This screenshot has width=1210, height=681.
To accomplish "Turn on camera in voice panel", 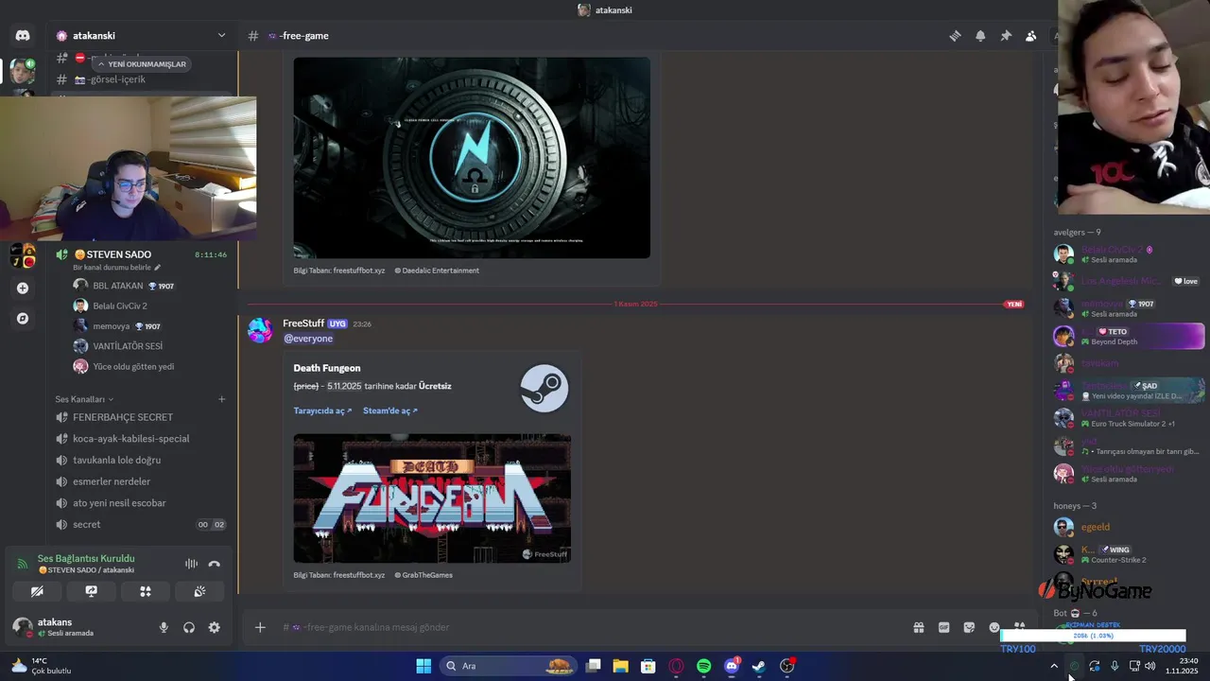I will point(37,591).
